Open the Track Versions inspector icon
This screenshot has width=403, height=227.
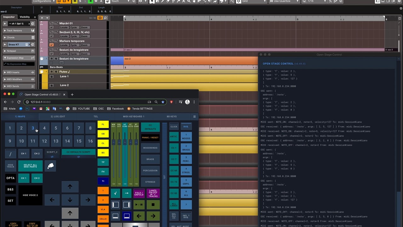coord(32,31)
